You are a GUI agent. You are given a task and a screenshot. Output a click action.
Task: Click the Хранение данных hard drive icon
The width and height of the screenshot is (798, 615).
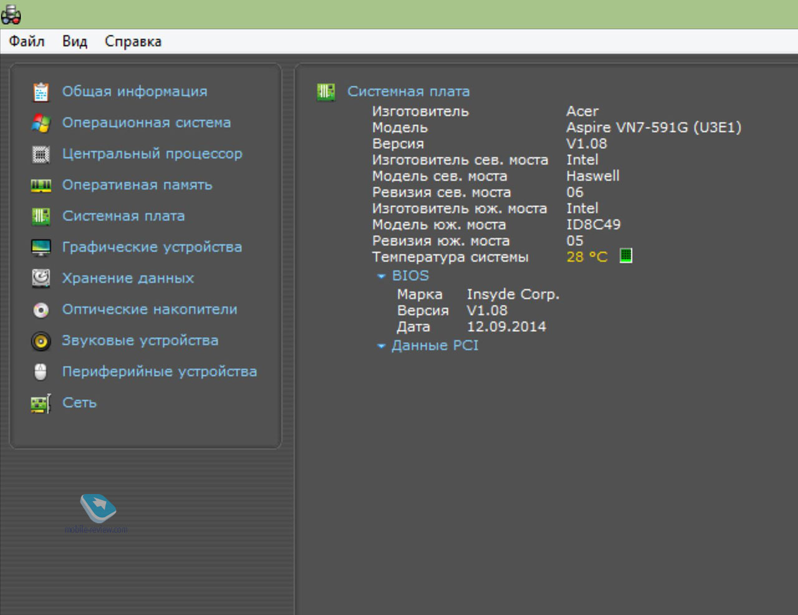[x=41, y=278]
